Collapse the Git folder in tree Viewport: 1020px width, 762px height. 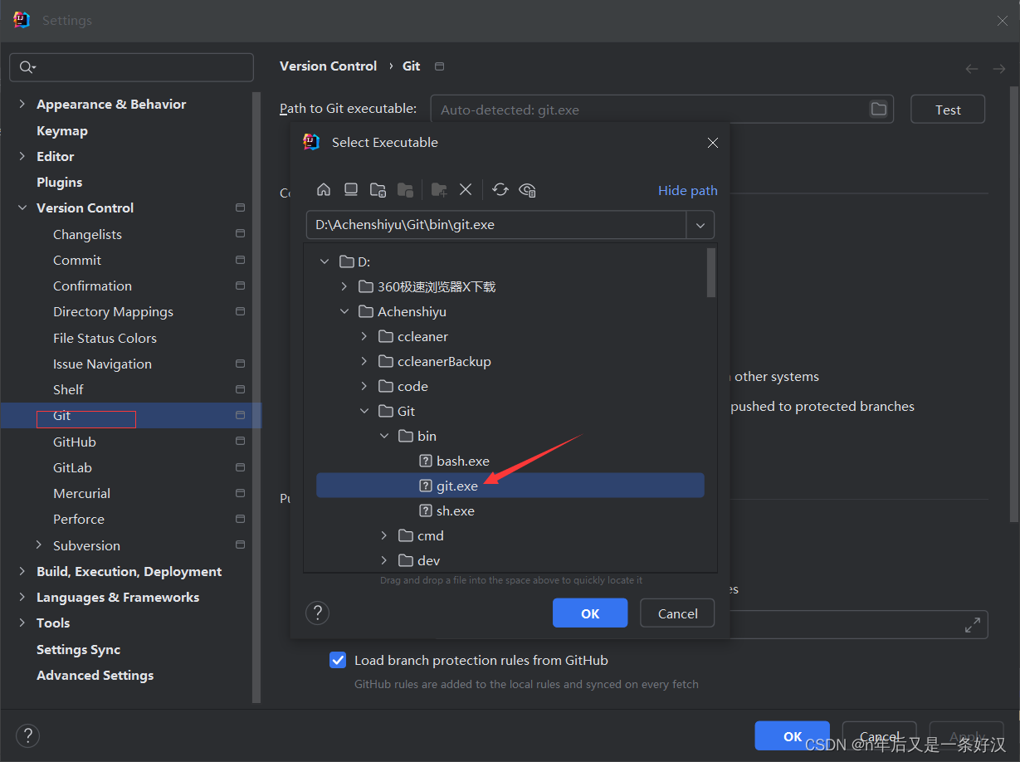[x=364, y=411]
